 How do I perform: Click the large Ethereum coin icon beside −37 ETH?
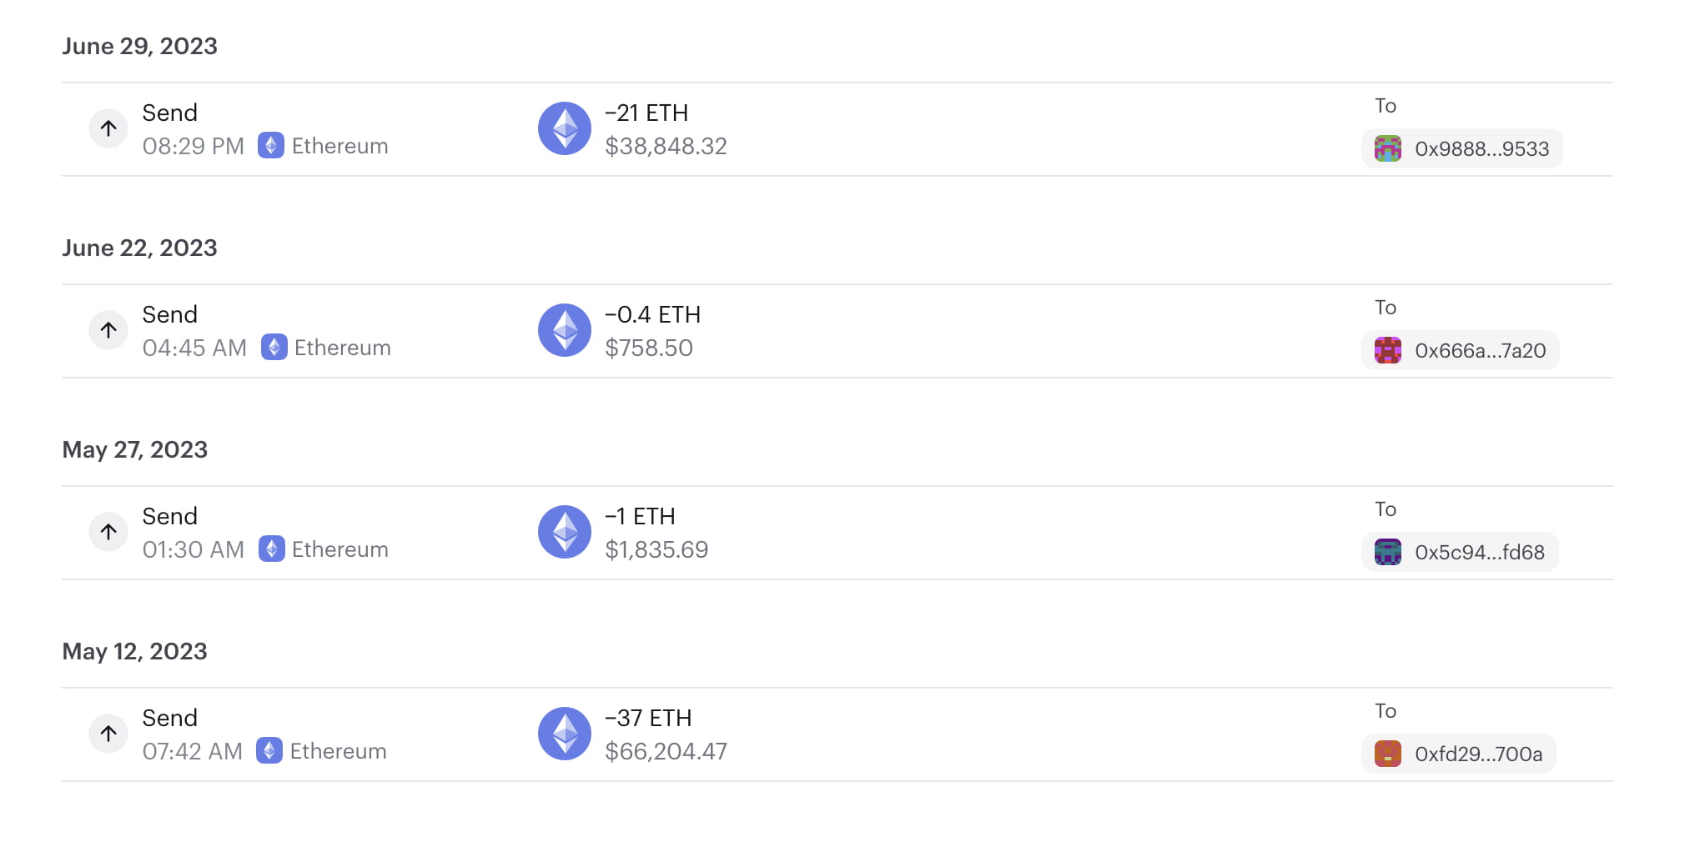tap(565, 734)
